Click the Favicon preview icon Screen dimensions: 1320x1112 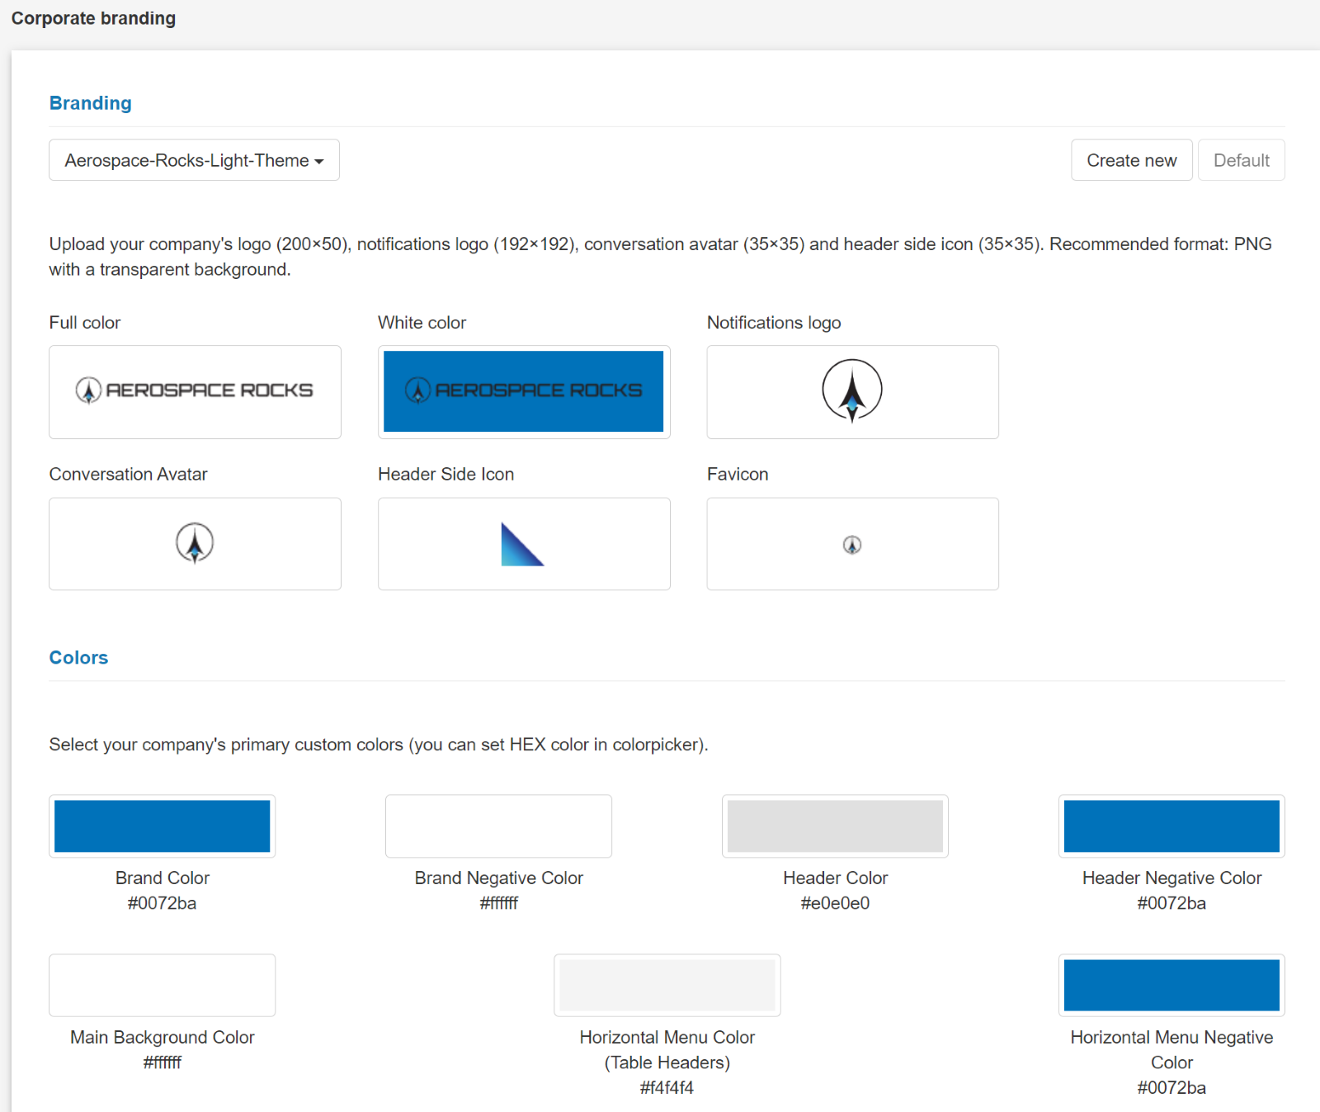[x=851, y=543]
